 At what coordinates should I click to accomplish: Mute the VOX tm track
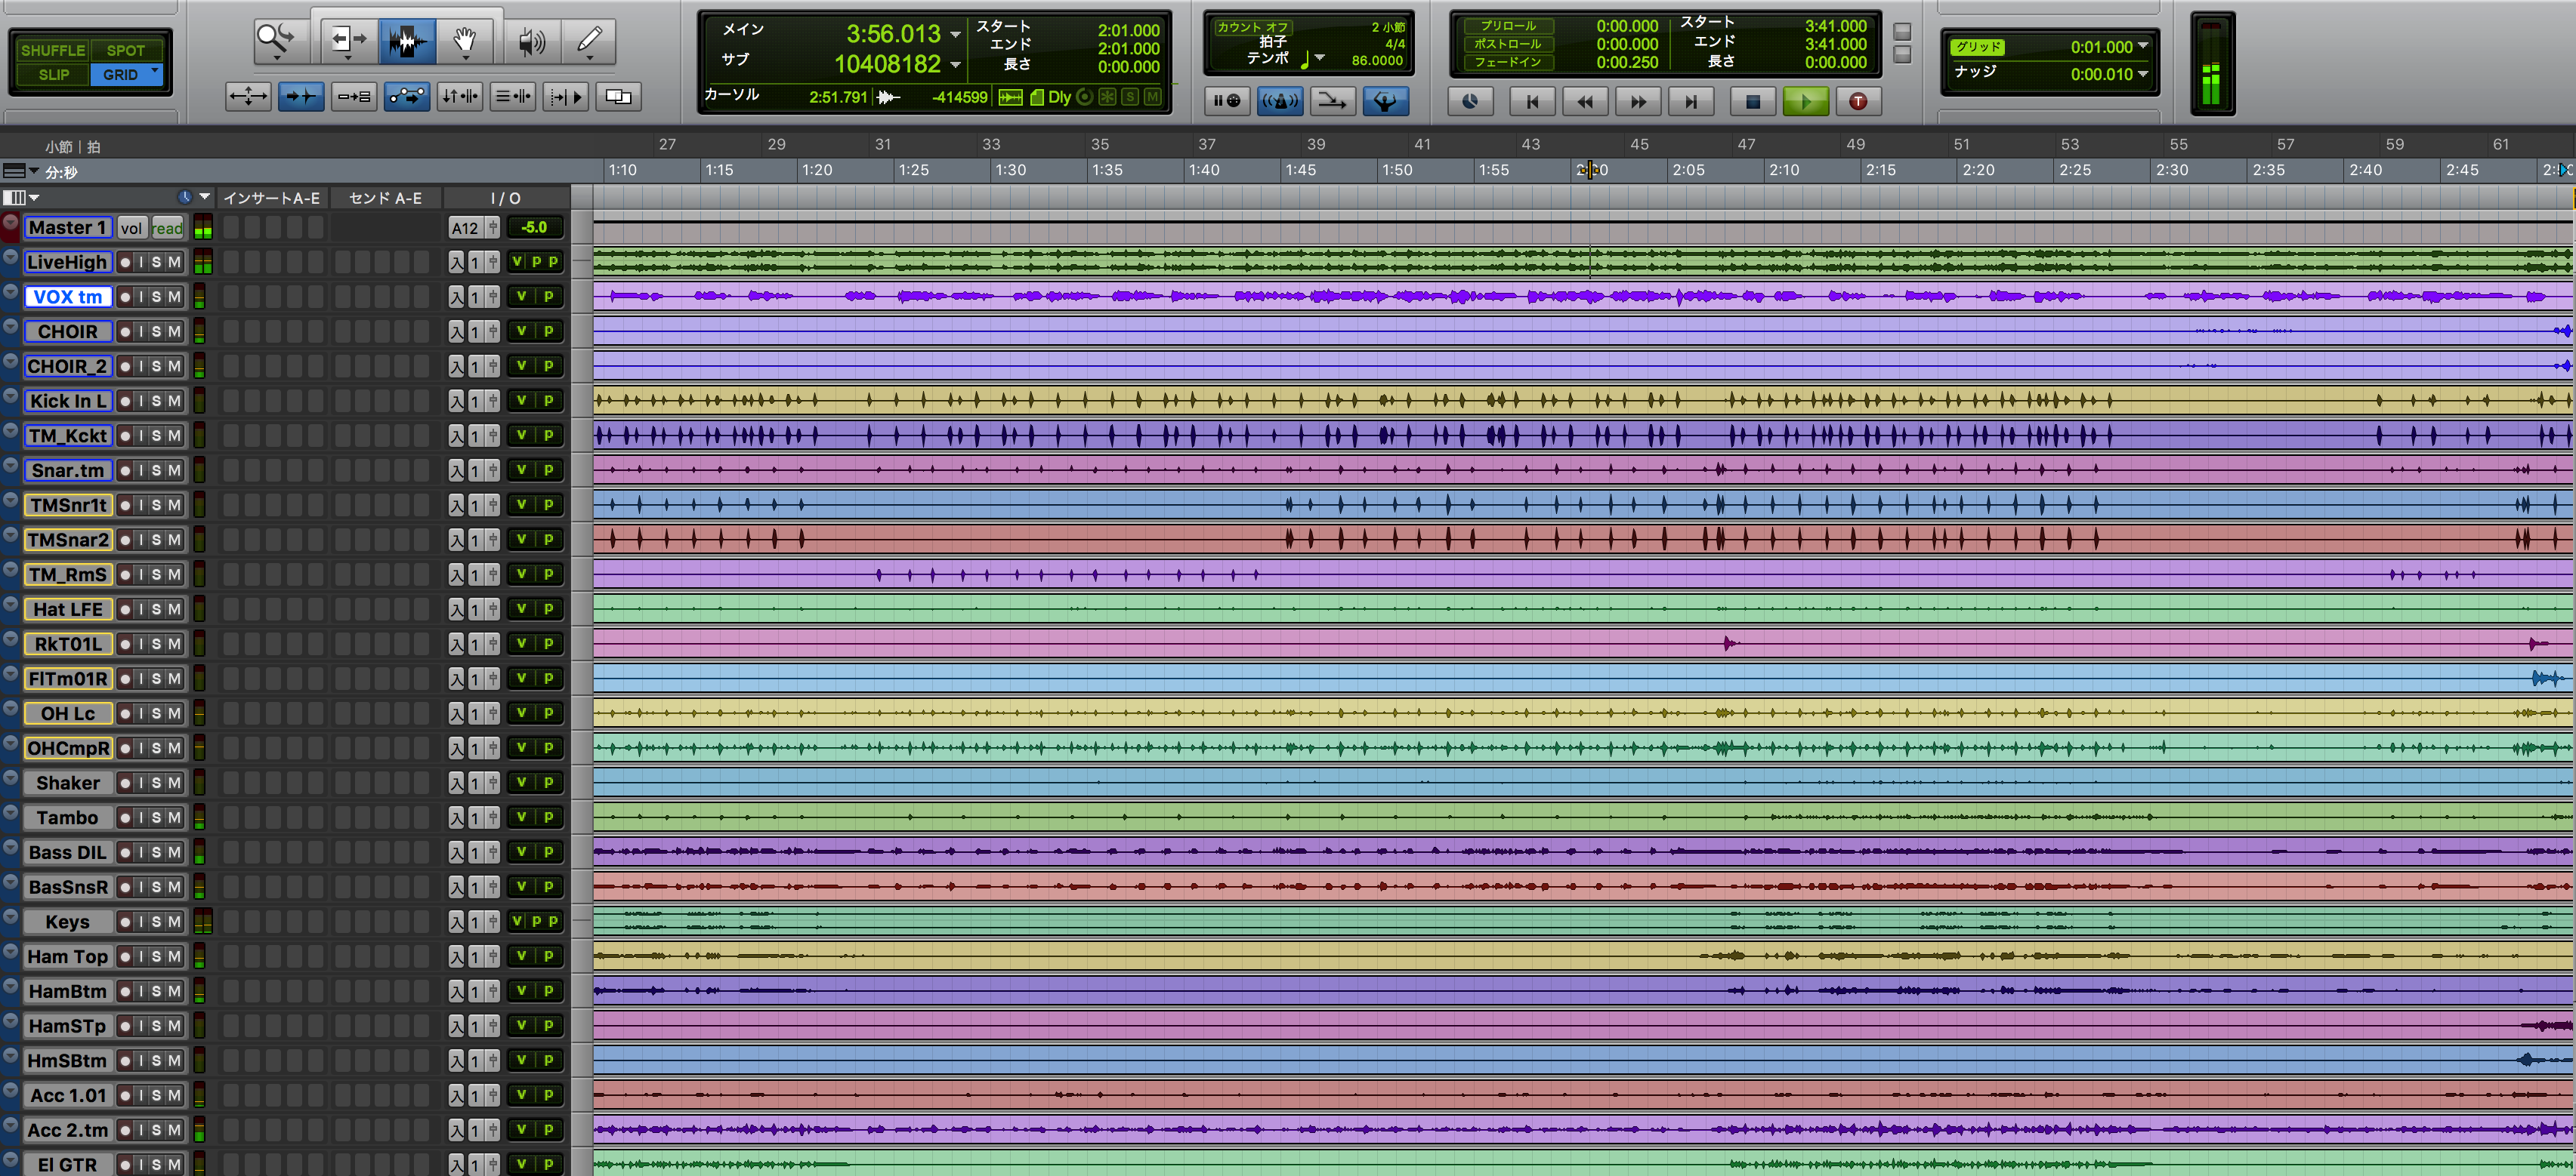179,296
